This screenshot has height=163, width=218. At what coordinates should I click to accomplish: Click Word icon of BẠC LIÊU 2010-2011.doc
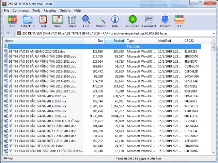click(x=6, y=146)
